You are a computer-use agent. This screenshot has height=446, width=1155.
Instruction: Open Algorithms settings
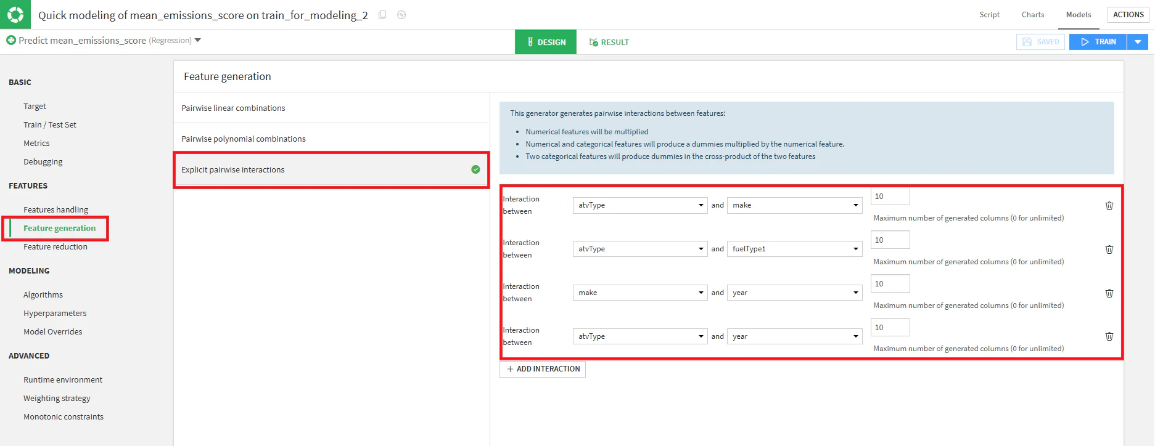[x=43, y=295]
